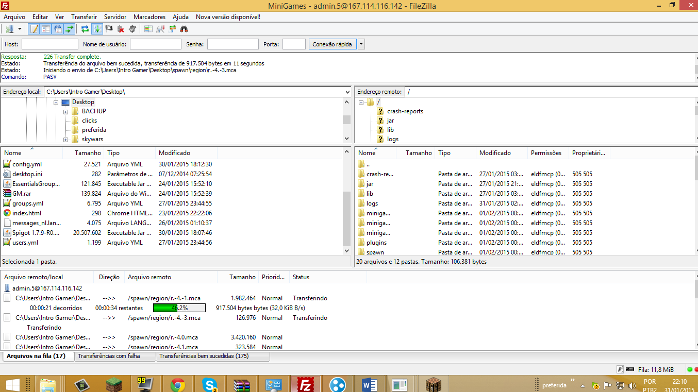Collapse the Desktop tree node
The width and height of the screenshot is (698, 392).
click(56, 103)
